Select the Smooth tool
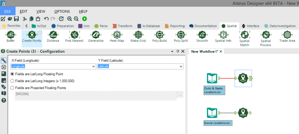Screen dimensions: 299x134 pyautogui.click(x=202, y=37)
